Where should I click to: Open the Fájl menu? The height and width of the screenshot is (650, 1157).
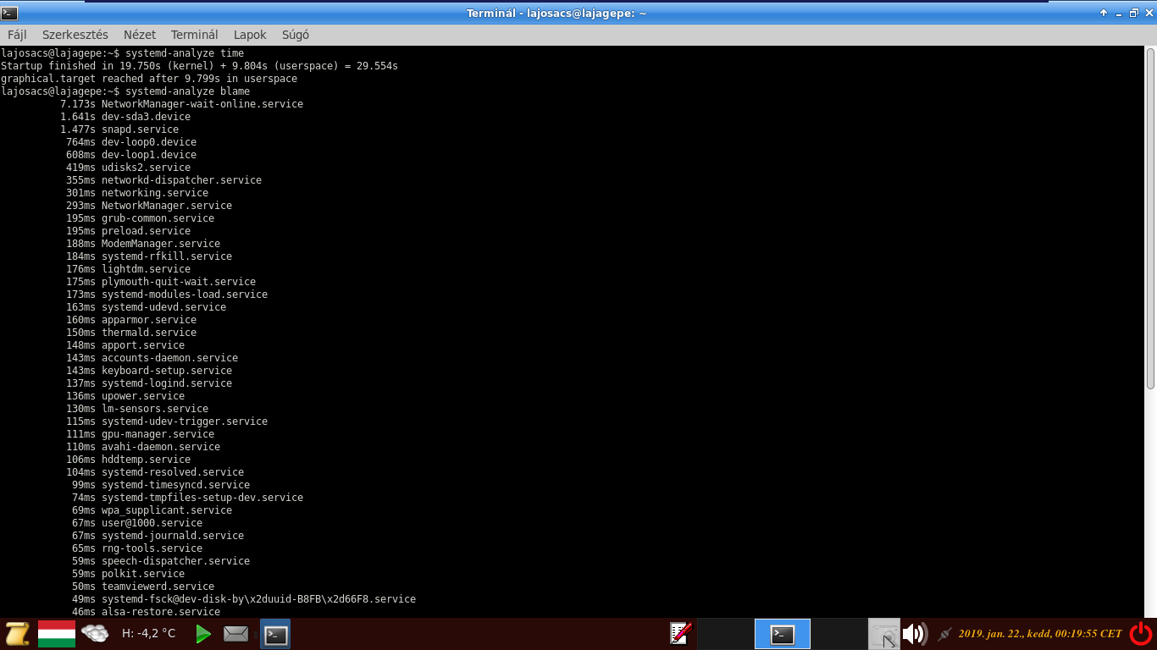pos(17,35)
